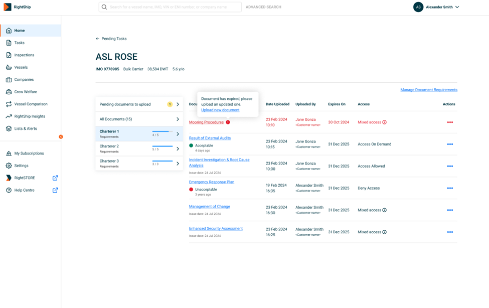Click the red expired alert icon beside Mooring Procedures
This screenshot has width=489, height=308.
coord(228,122)
